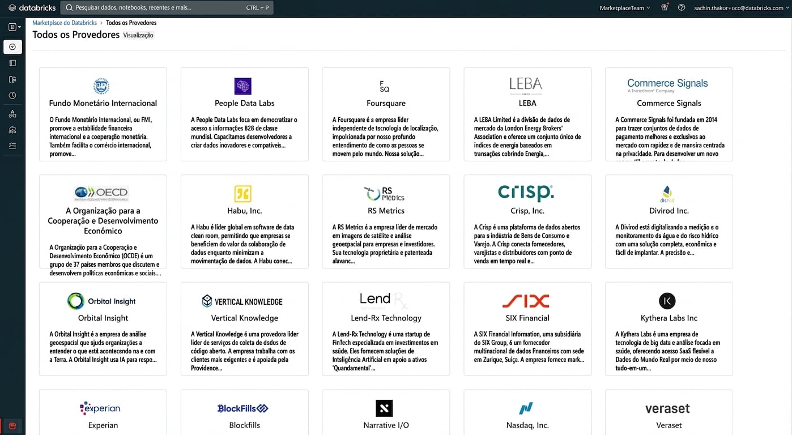Open 'Nasdaq, Inc.' provider title text

coord(527,425)
